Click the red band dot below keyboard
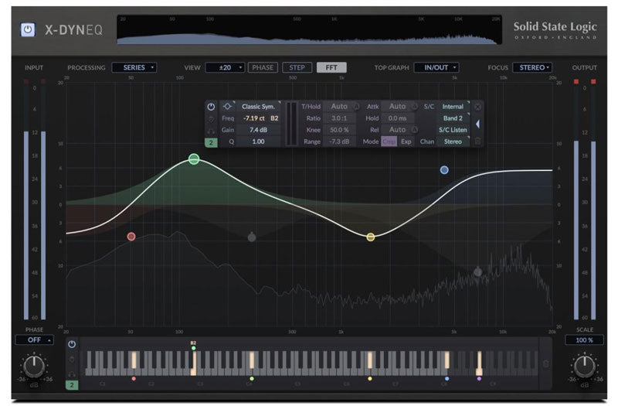 134,379
